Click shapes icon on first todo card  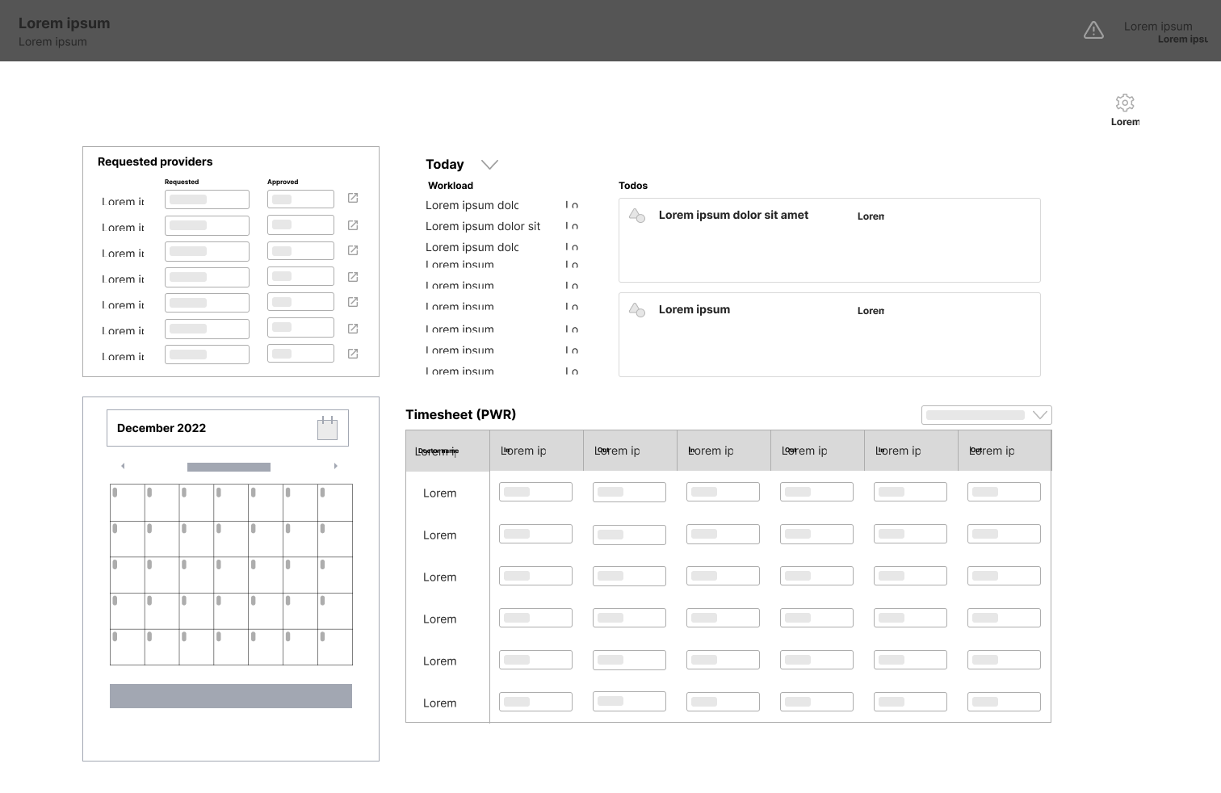[x=637, y=216]
